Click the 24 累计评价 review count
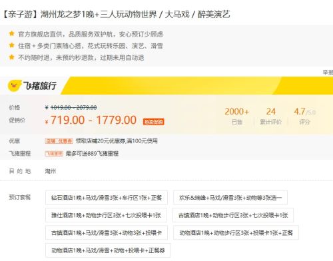This screenshot has width=333, height=261. pyautogui.click(x=270, y=117)
